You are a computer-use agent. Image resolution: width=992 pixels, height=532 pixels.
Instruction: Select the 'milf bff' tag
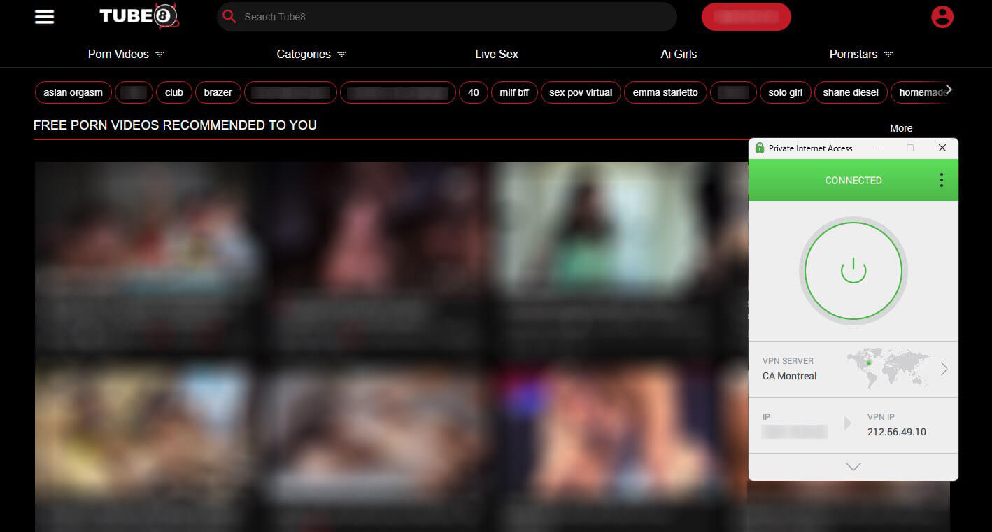point(514,92)
